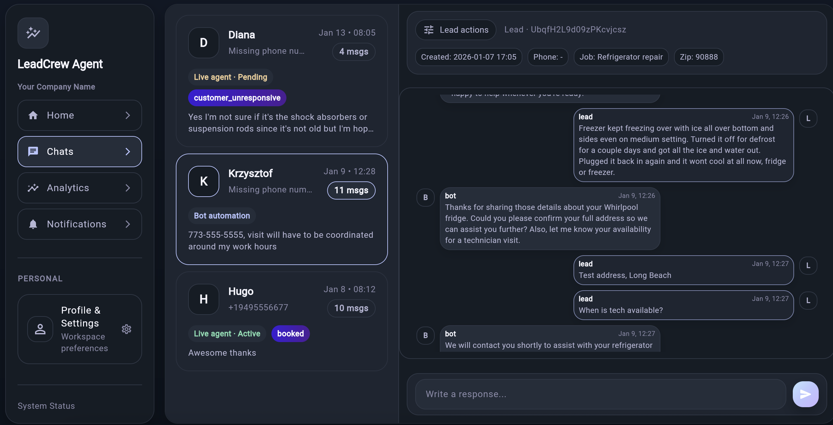833x425 pixels.
Task: Click the sliders icon inside Lead actions
Action: (x=428, y=29)
